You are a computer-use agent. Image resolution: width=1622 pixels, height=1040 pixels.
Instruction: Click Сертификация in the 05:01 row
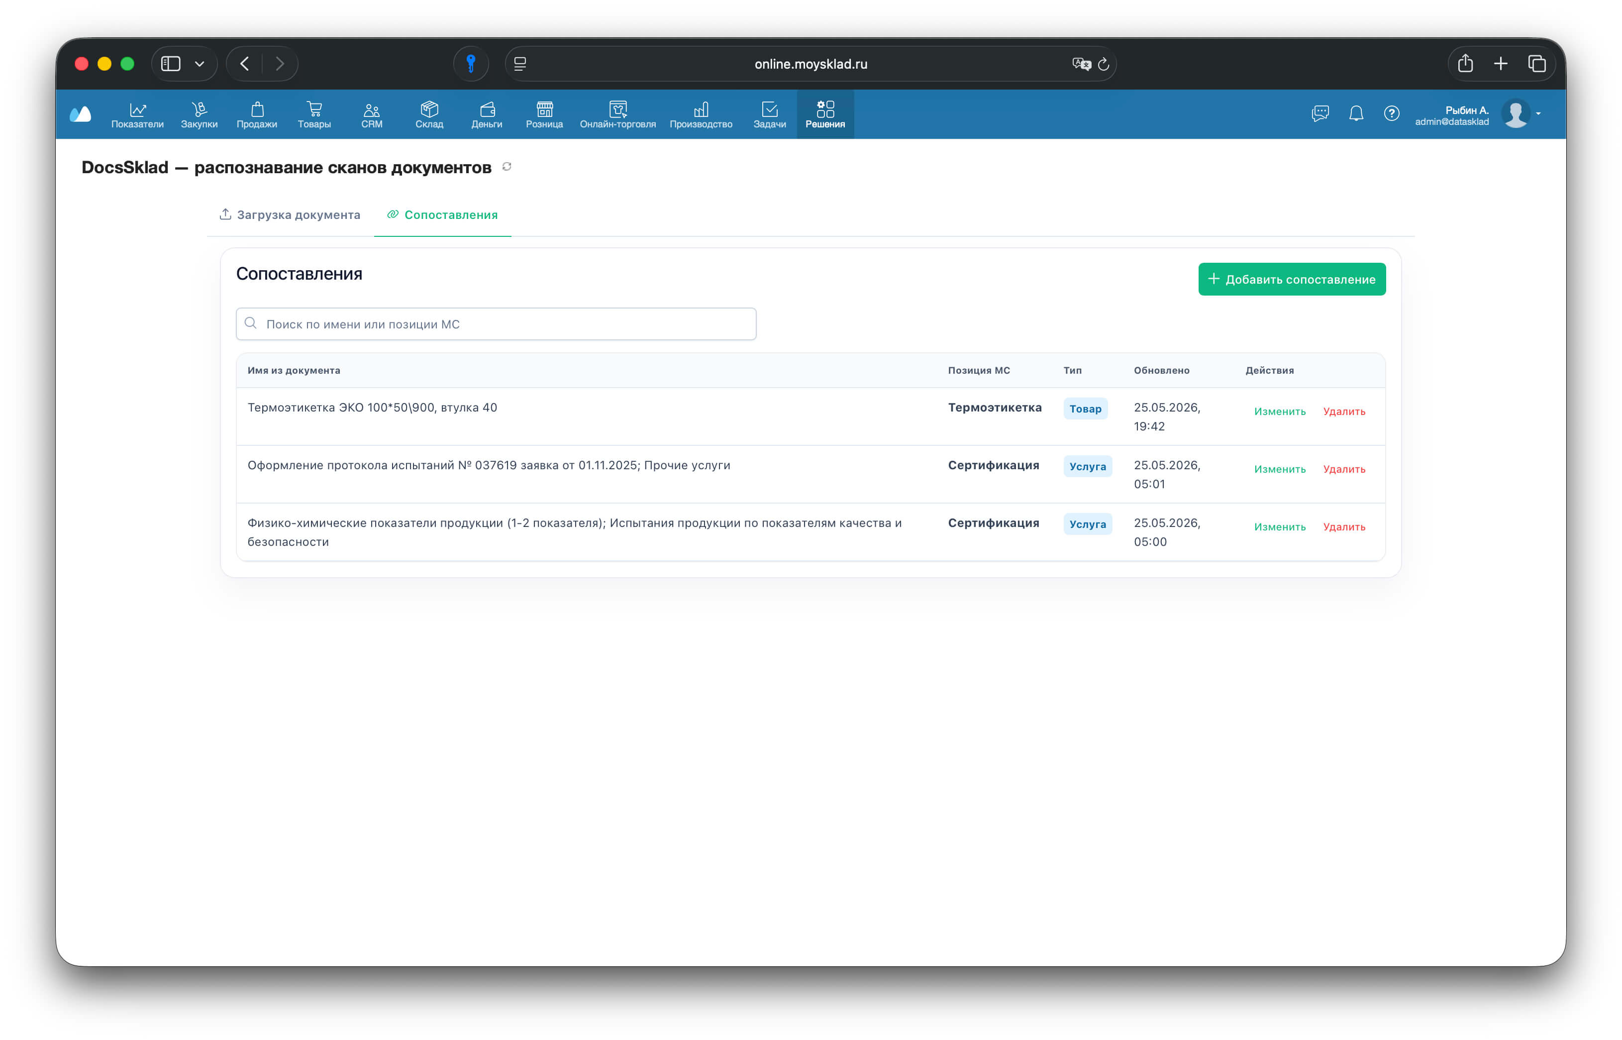[x=993, y=465]
